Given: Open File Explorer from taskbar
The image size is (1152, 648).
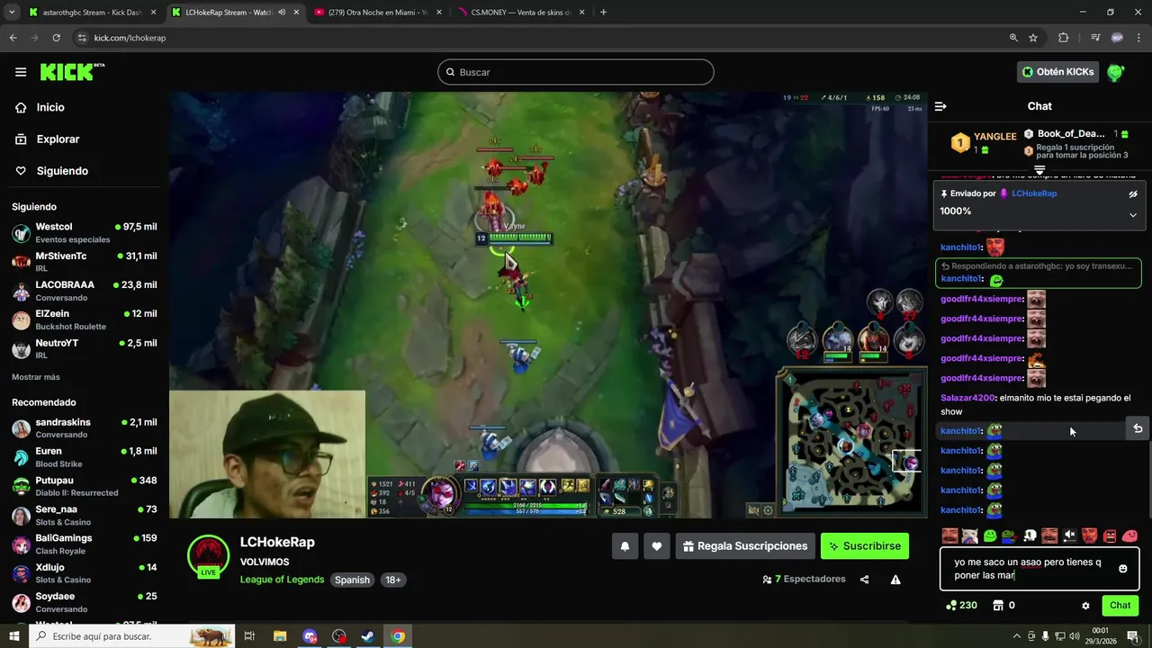Looking at the screenshot, I should click(x=280, y=636).
